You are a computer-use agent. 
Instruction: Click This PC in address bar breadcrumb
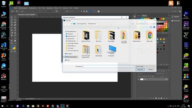tap(82, 24)
